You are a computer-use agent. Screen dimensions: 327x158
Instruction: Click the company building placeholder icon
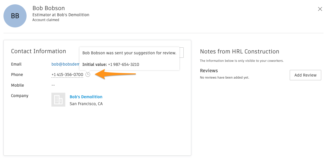[58, 100]
